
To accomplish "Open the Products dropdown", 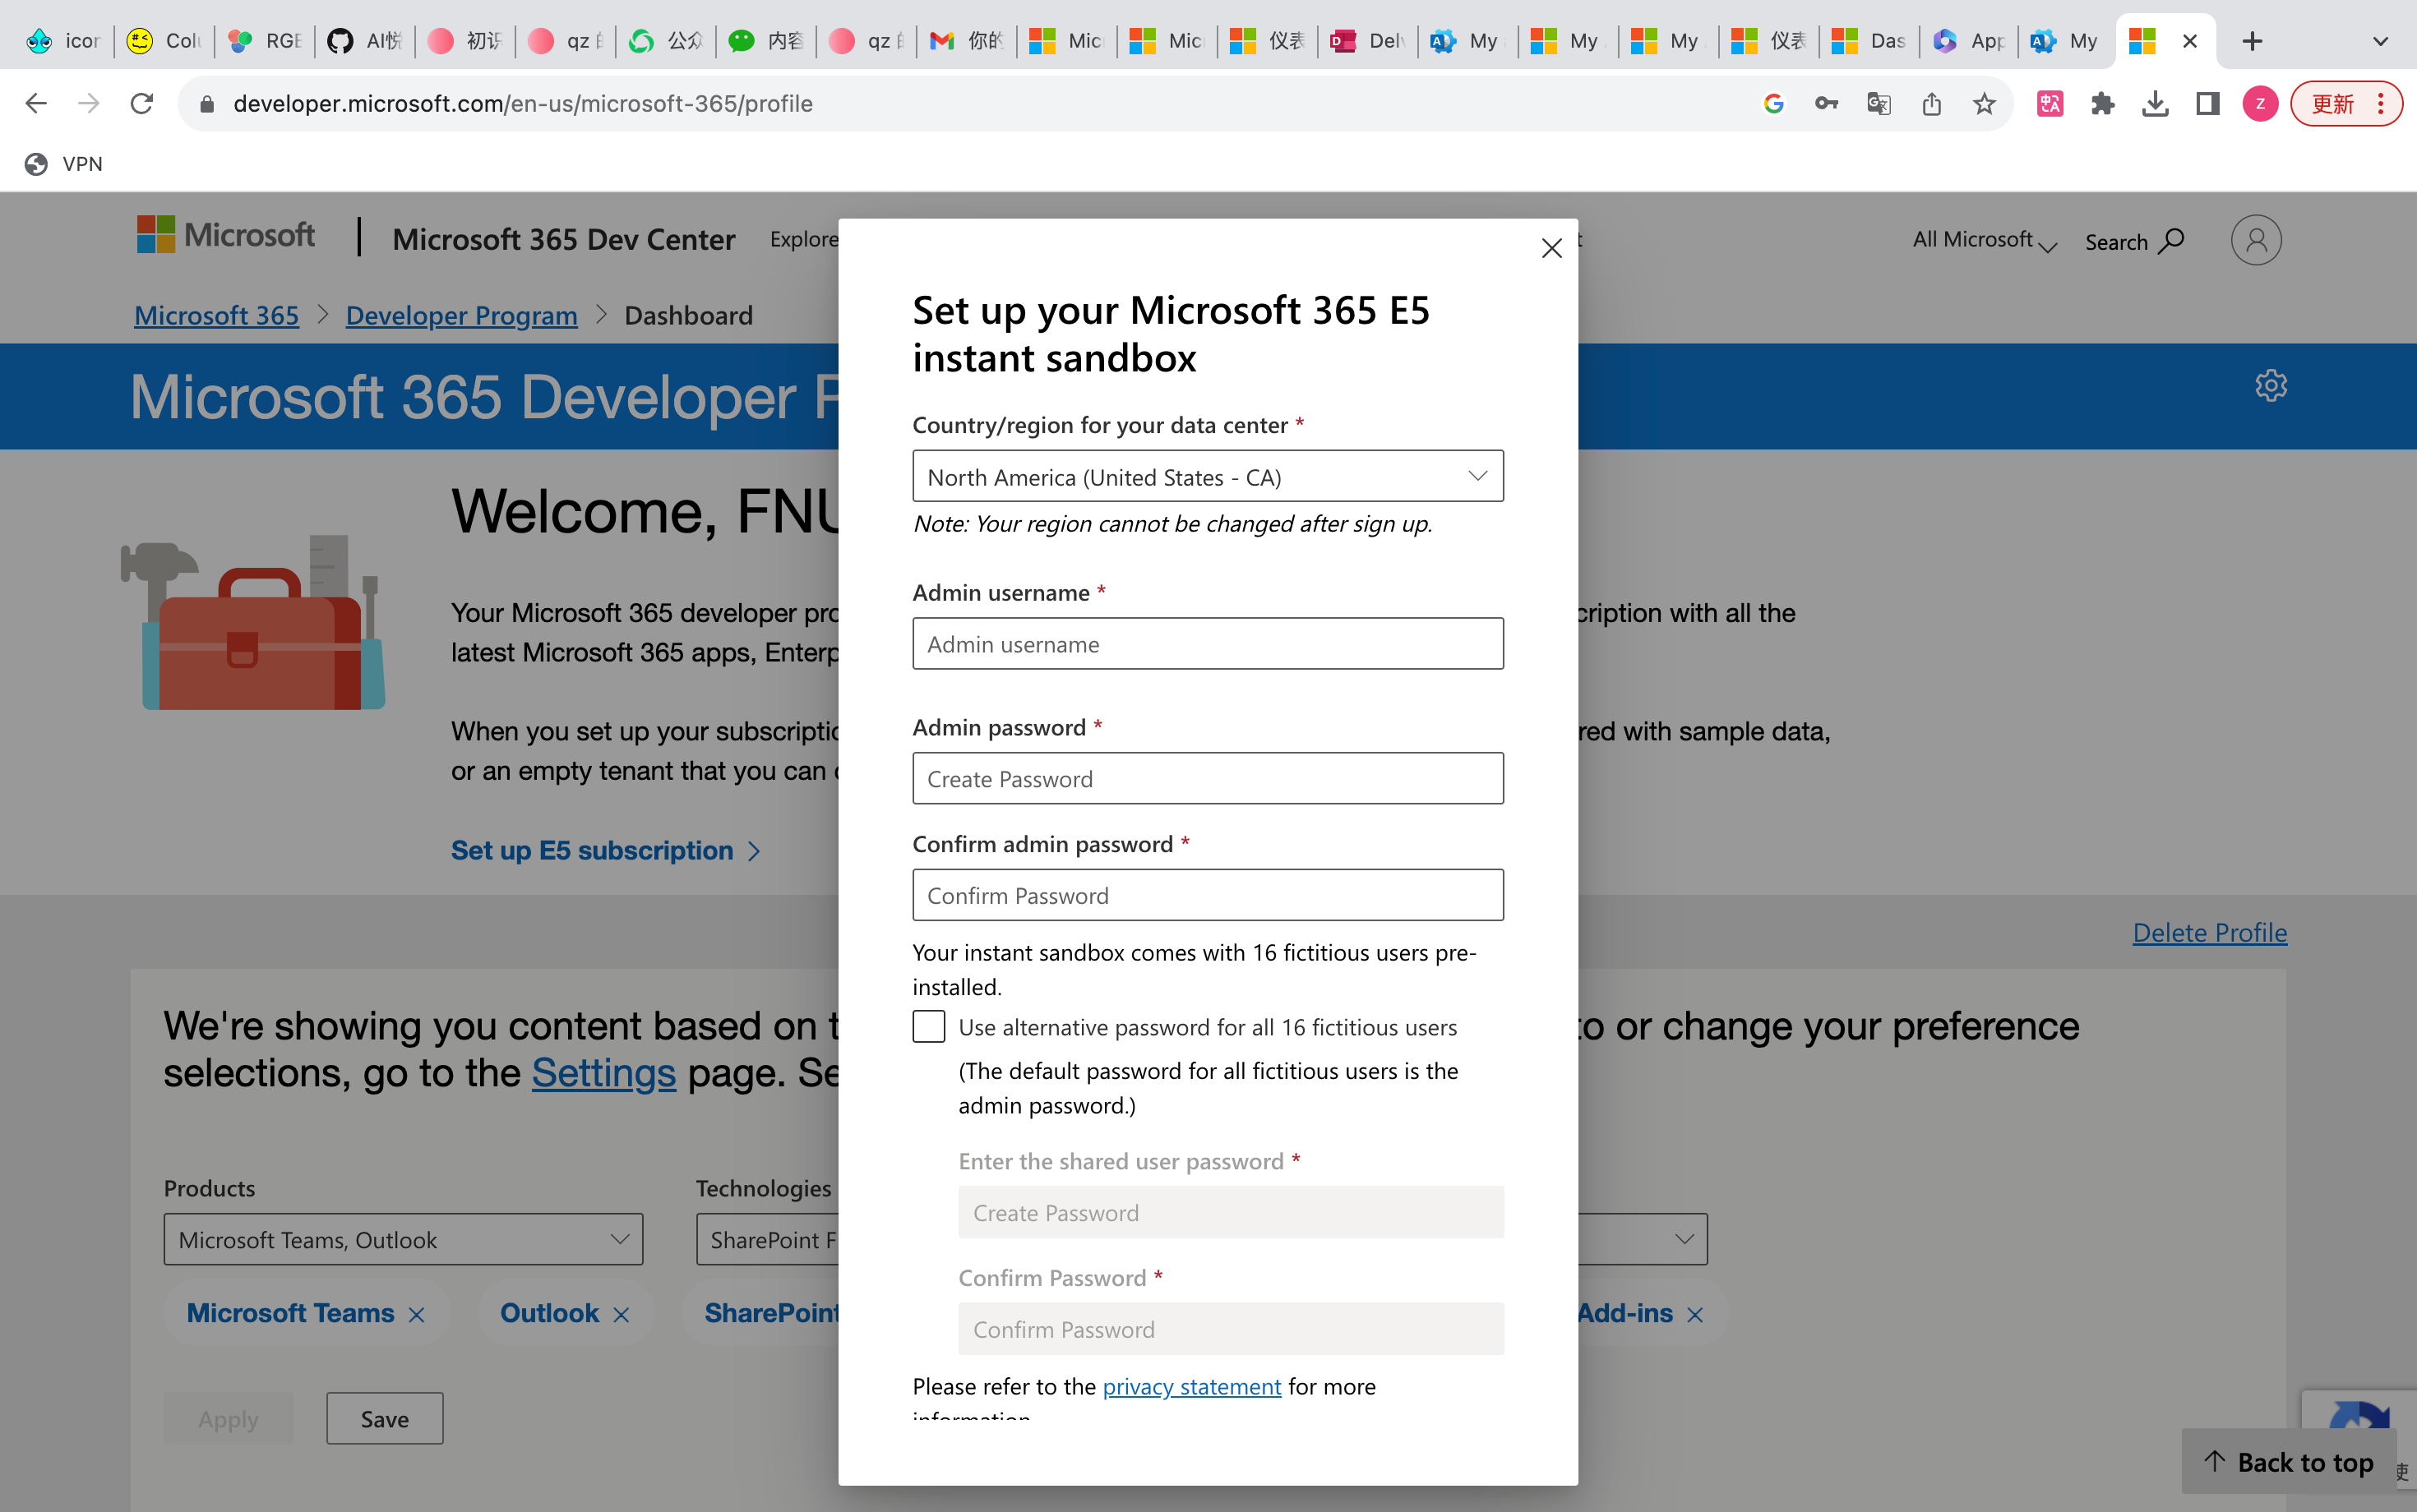I will click(x=403, y=1239).
